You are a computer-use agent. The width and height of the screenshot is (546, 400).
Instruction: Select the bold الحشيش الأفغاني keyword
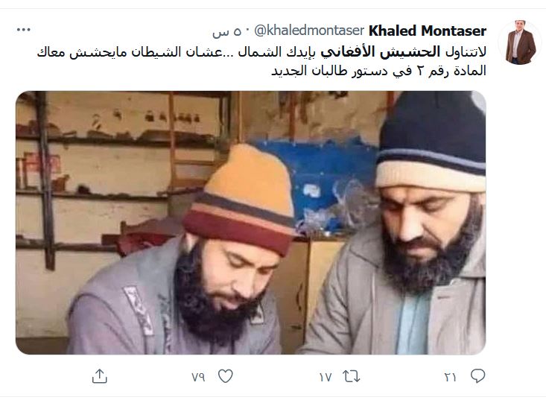[380, 52]
